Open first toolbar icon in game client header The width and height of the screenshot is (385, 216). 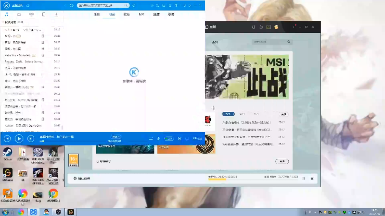point(254,27)
